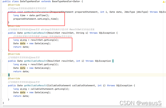
Task: Click the horizontal scrollbar below the code
Action: 82,106
